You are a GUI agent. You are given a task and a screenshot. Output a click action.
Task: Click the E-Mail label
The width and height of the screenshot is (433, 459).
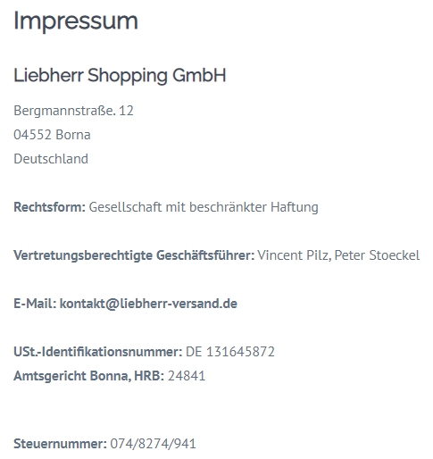(35, 304)
